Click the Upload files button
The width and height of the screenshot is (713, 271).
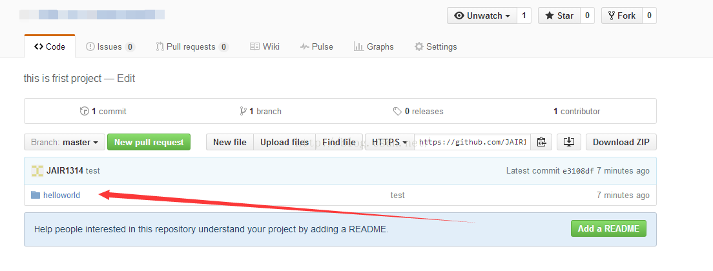285,142
